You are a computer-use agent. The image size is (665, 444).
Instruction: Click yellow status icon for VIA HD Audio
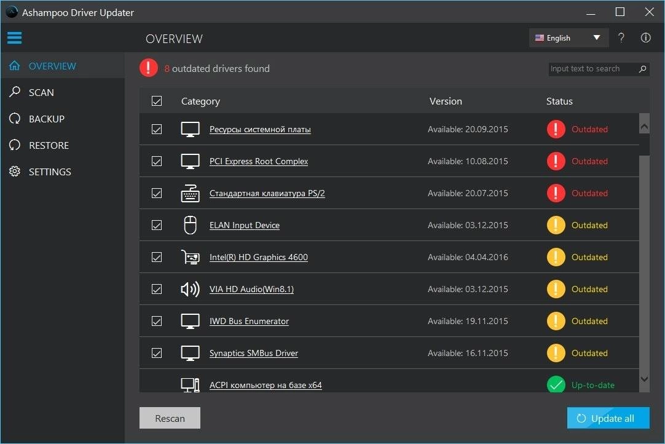point(556,289)
